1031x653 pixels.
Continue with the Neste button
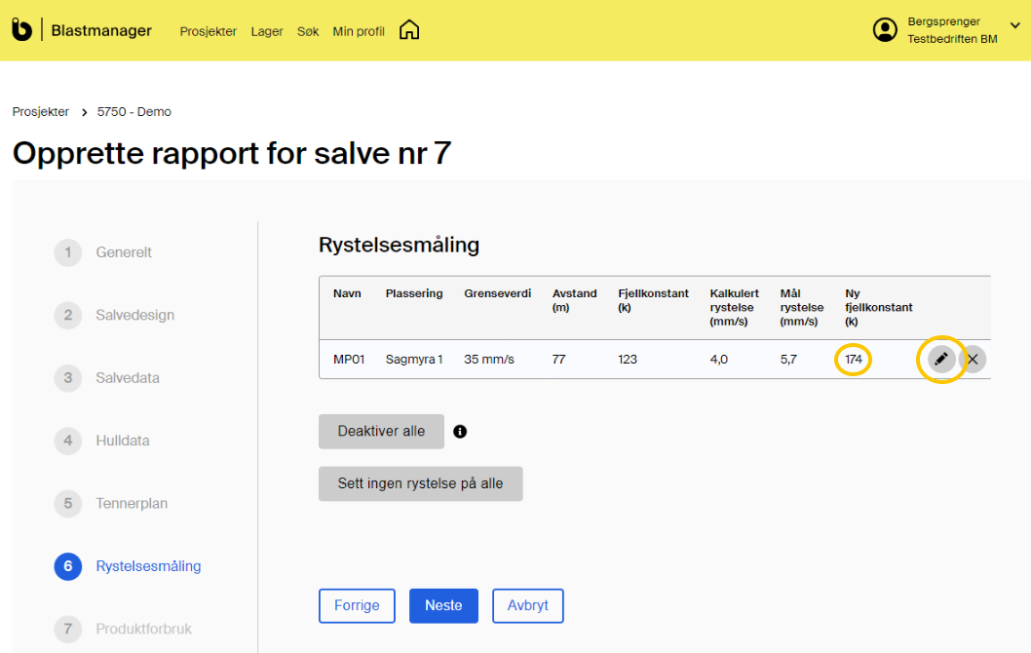coord(443,605)
